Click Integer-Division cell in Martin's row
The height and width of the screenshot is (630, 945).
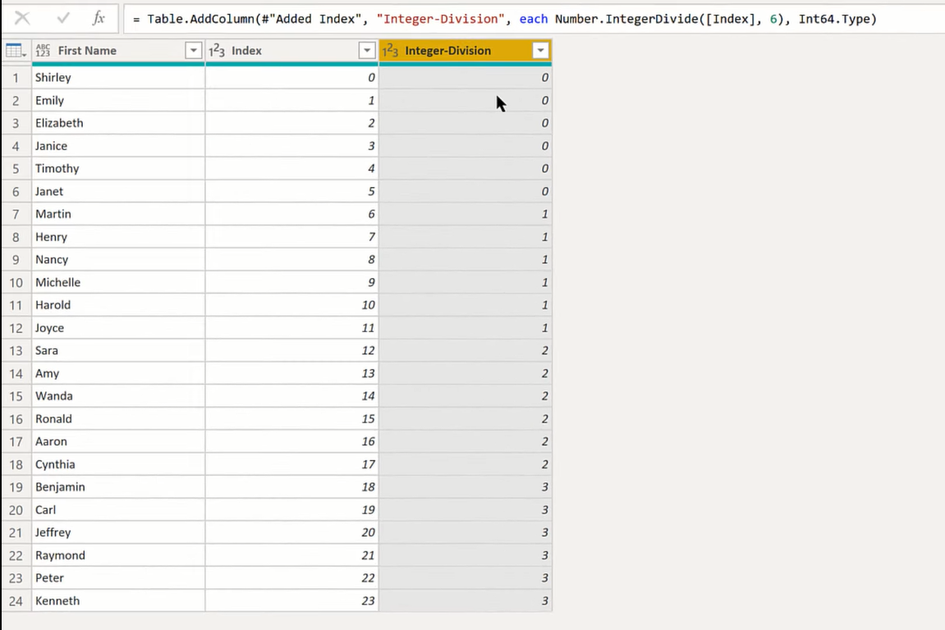(466, 214)
